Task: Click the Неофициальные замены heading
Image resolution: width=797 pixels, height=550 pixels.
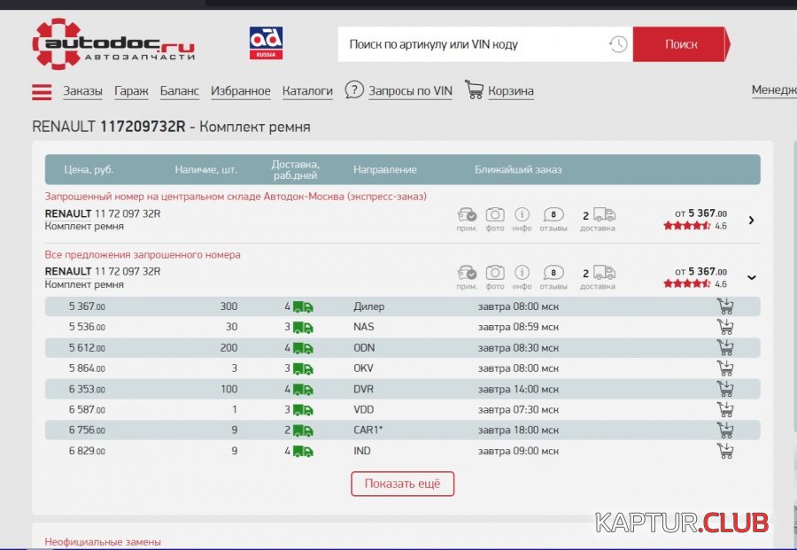Action: pos(103,542)
